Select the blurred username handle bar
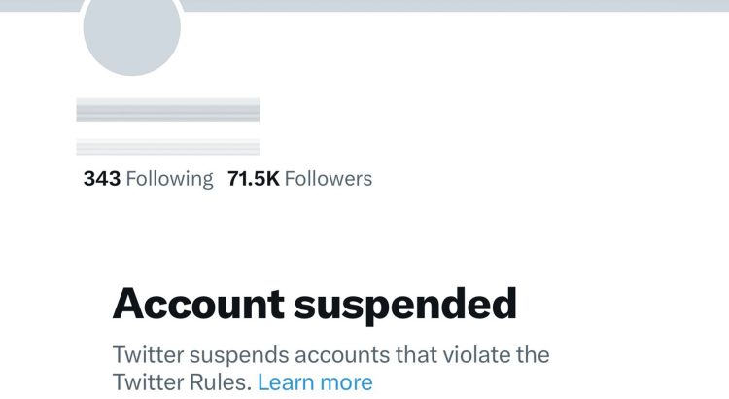Screen dimensions: 729x399 click(168, 147)
